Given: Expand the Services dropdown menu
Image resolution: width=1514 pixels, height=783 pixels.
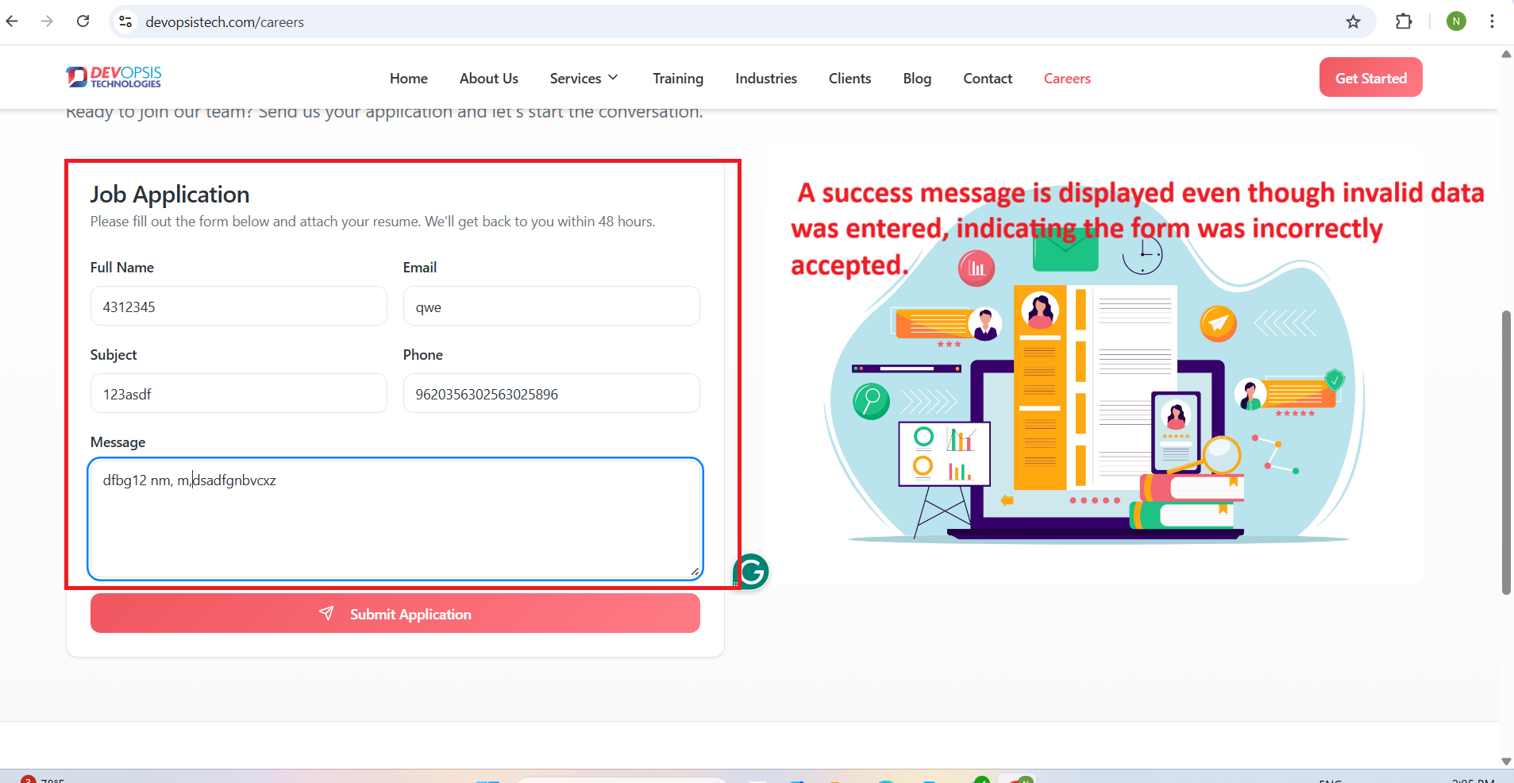Looking at the screenshot, I should click(x=584, y=78).
